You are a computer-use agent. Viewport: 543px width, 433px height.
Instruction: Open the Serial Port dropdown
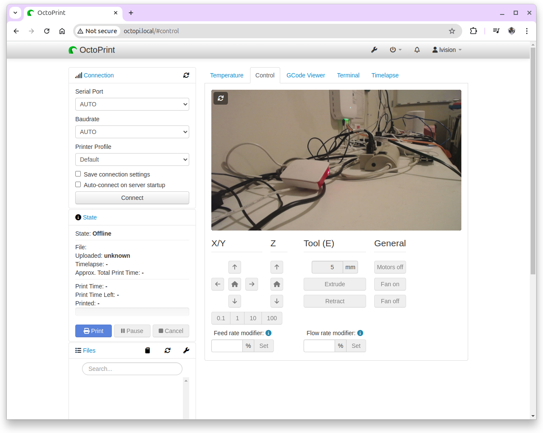(132, 104)
